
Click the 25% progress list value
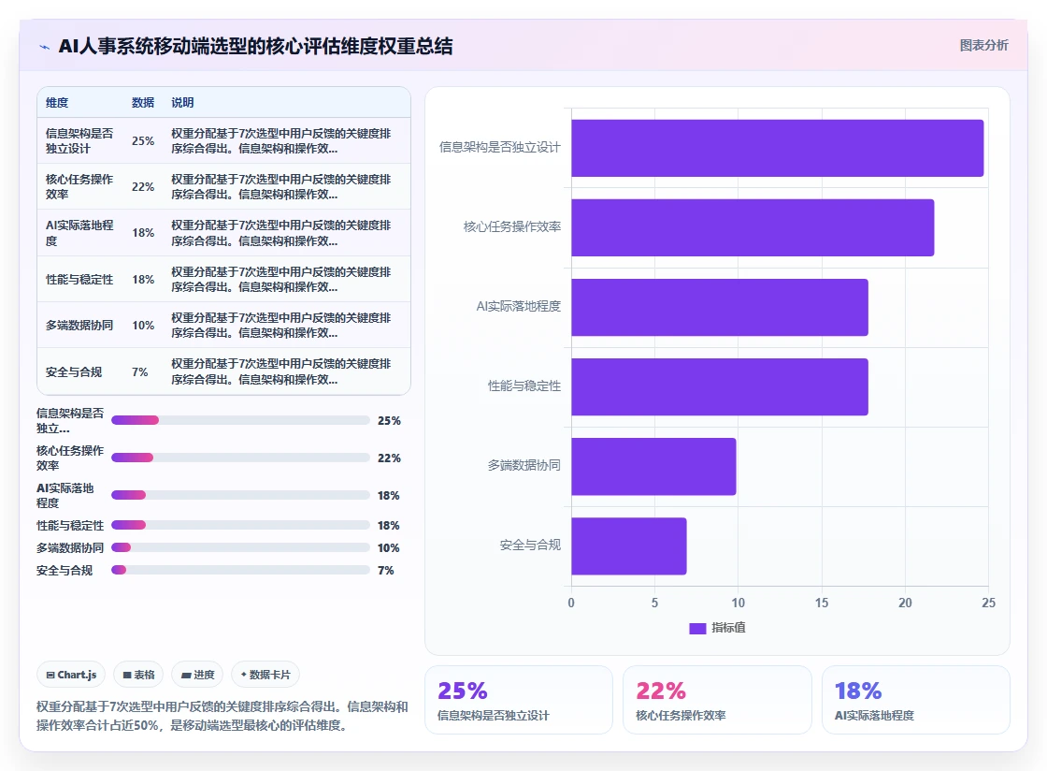tap(389, 421)
